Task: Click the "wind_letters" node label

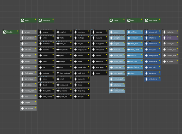Action: point(100,67)
